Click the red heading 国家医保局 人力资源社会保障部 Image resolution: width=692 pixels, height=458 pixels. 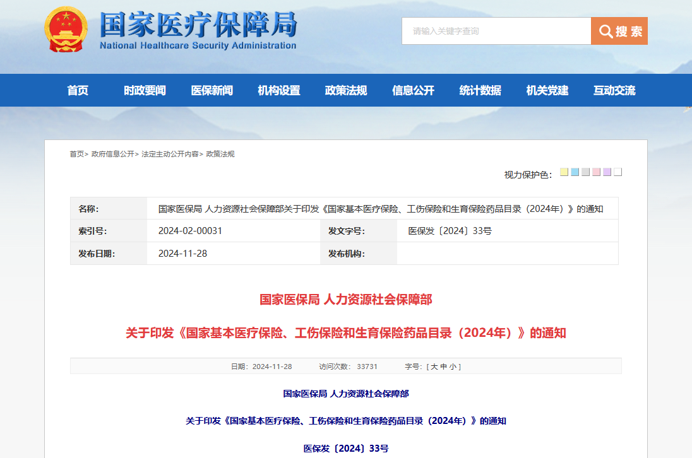point(346,300)
